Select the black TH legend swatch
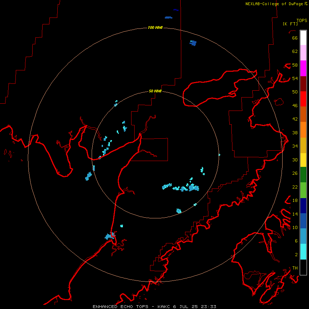 303,267
